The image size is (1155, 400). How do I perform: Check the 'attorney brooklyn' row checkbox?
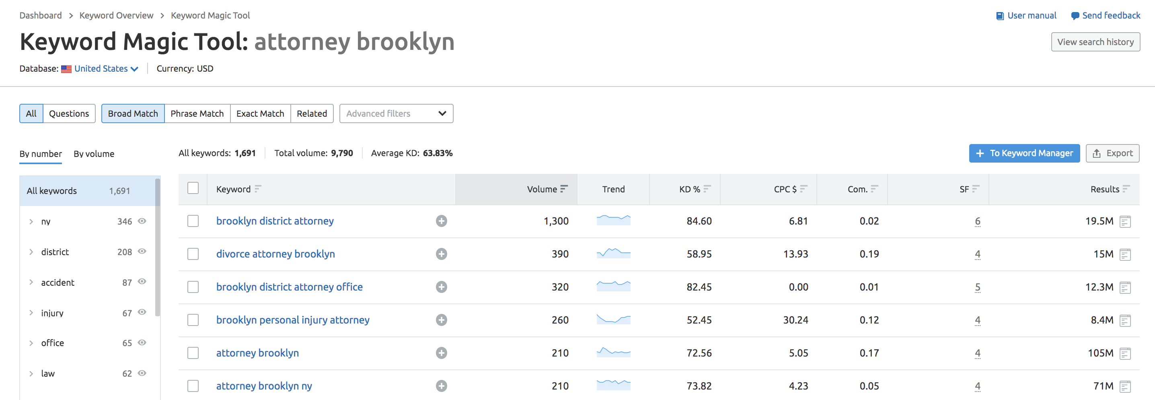click(193, 353)
